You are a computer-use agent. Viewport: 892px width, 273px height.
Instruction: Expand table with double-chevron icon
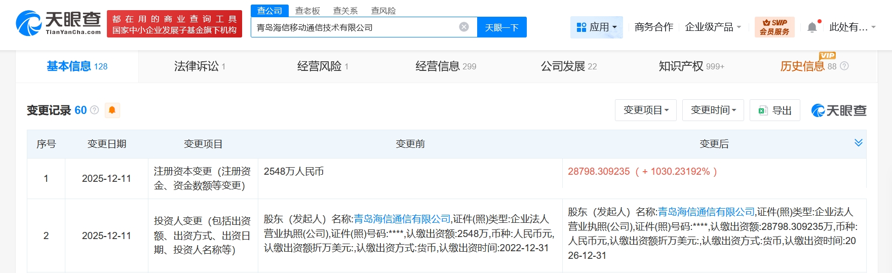click(x=858, y=143)
